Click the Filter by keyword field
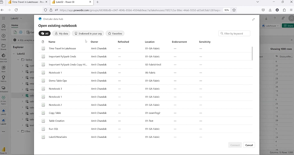This screenshot has width=294, height=155. pos(234,34)
